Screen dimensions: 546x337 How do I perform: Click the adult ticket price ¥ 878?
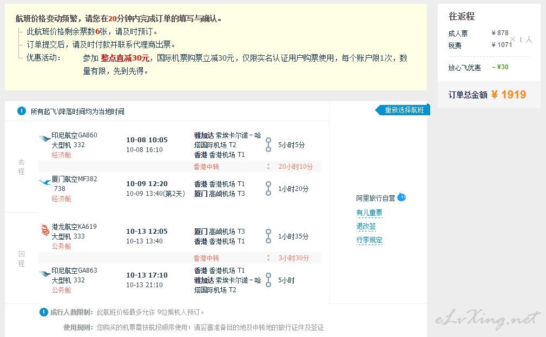(x=500, y=32)
